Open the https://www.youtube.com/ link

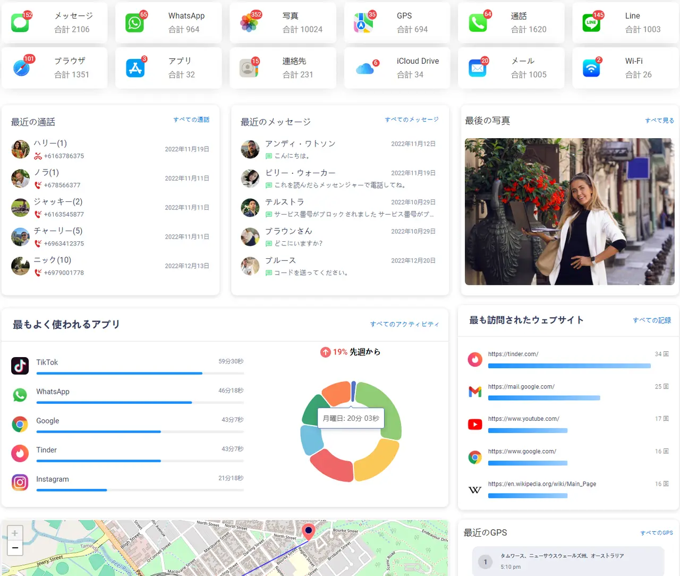[x=524, y=419]
